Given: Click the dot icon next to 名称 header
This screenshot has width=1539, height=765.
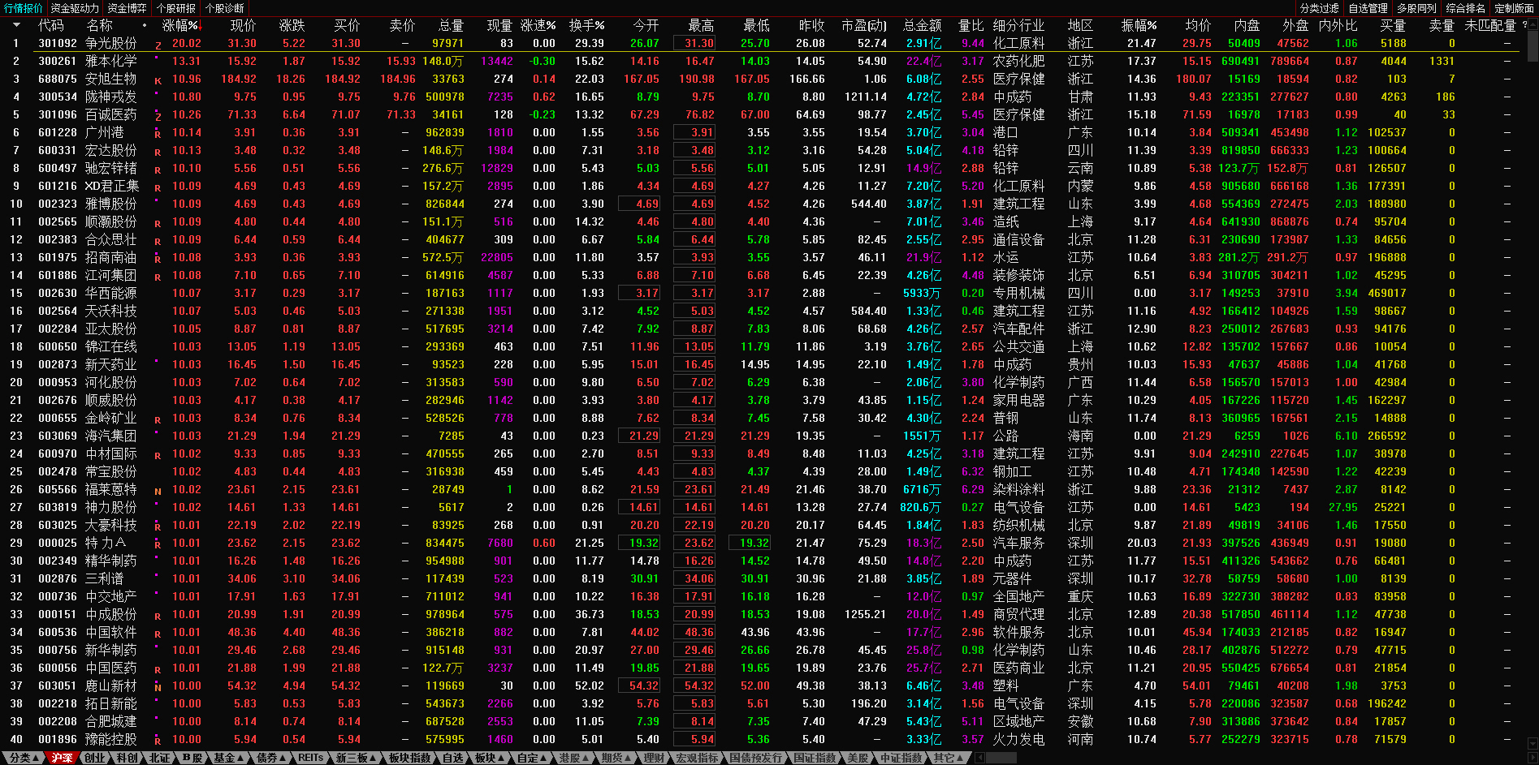Looking at the screenshot, I should pos(145,25).
